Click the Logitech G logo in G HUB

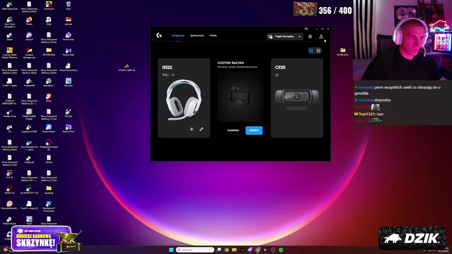[x=159, y=35]
